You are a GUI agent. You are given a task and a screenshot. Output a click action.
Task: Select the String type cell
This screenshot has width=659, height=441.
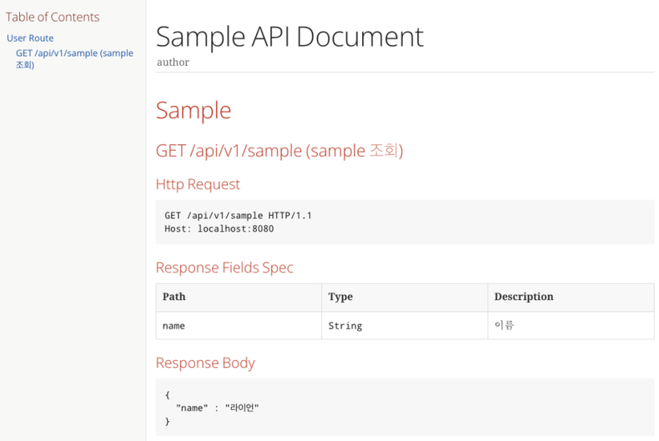pos(405,325)
